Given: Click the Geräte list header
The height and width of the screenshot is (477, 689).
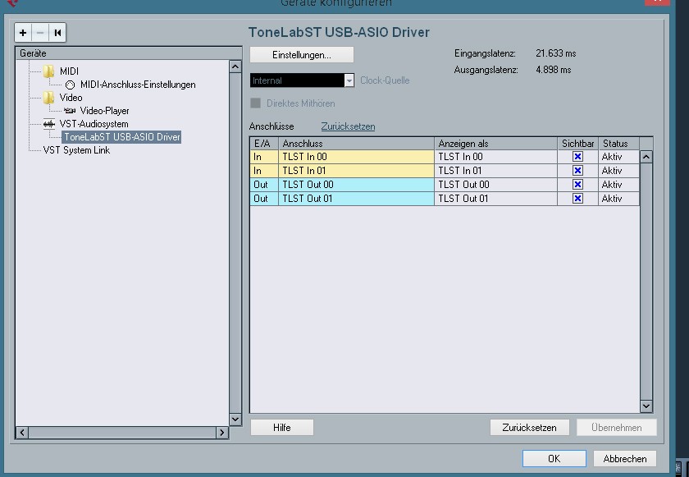Looking at the screenshot, I should coord(128,53).
